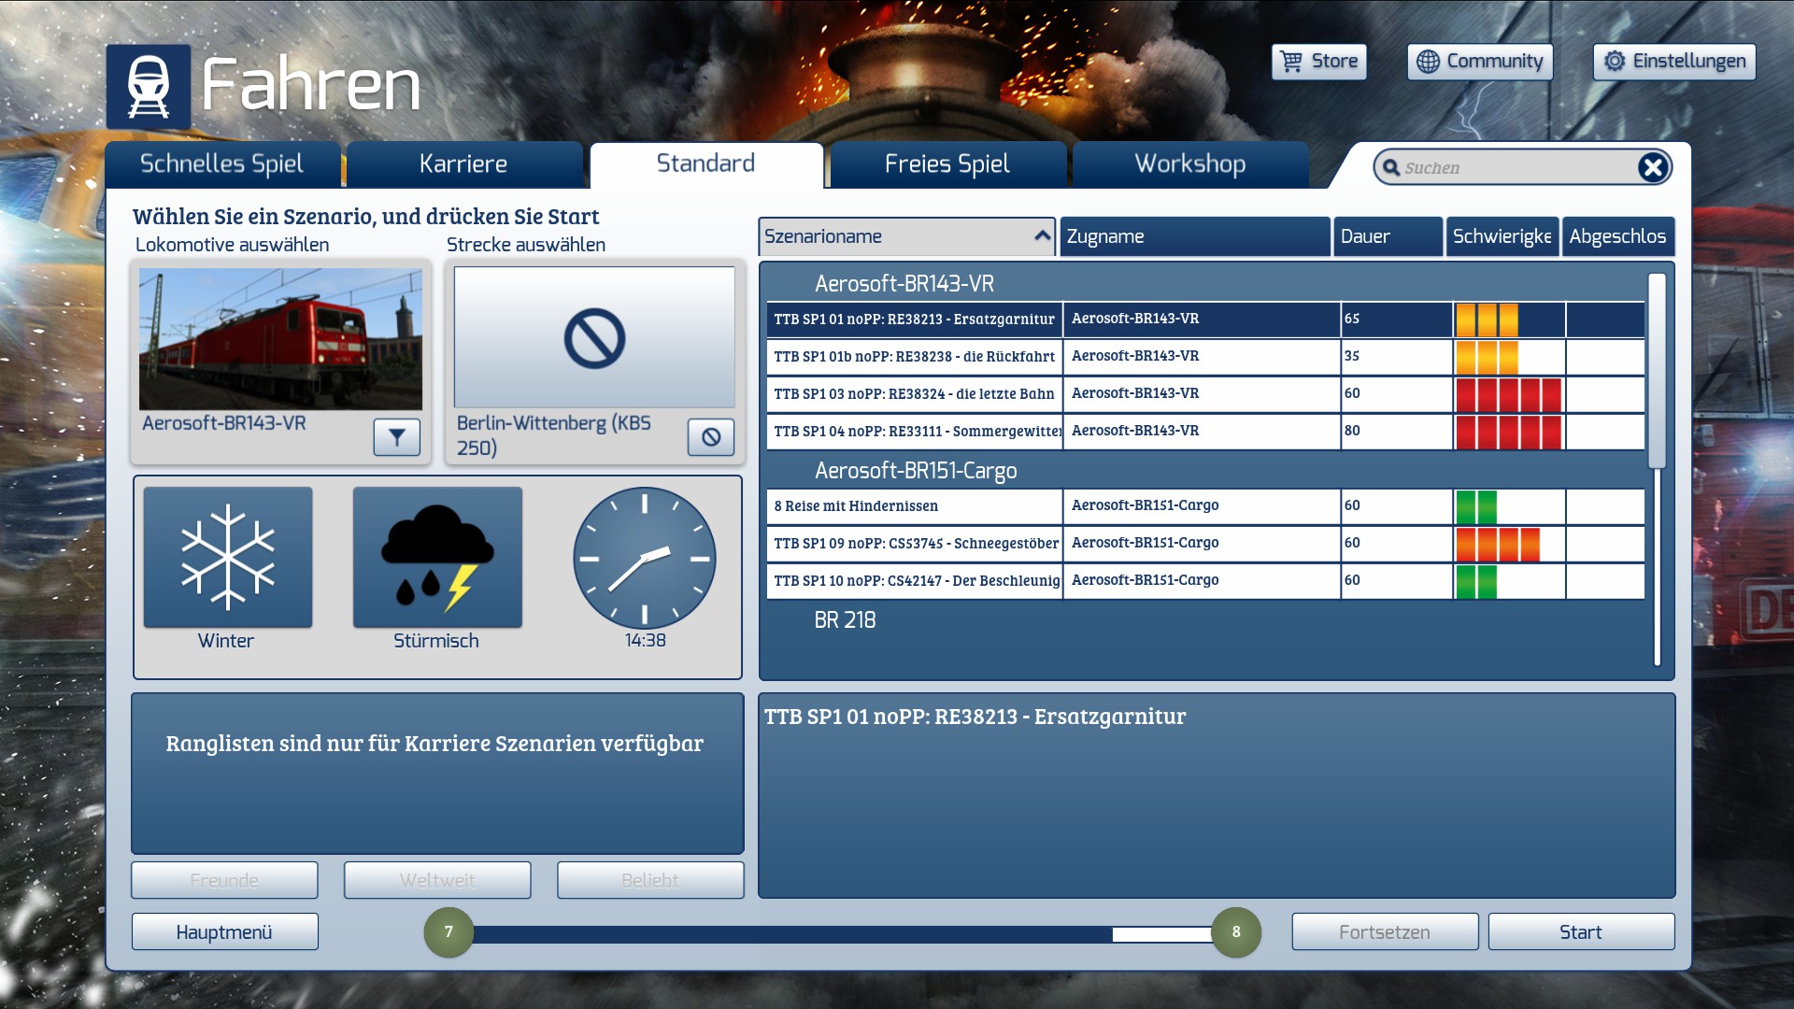Click the locomotive filter funnel icon
The width and height of the screenshot is (1794, 1009).
pyautogui.click(x=397, y=436)
